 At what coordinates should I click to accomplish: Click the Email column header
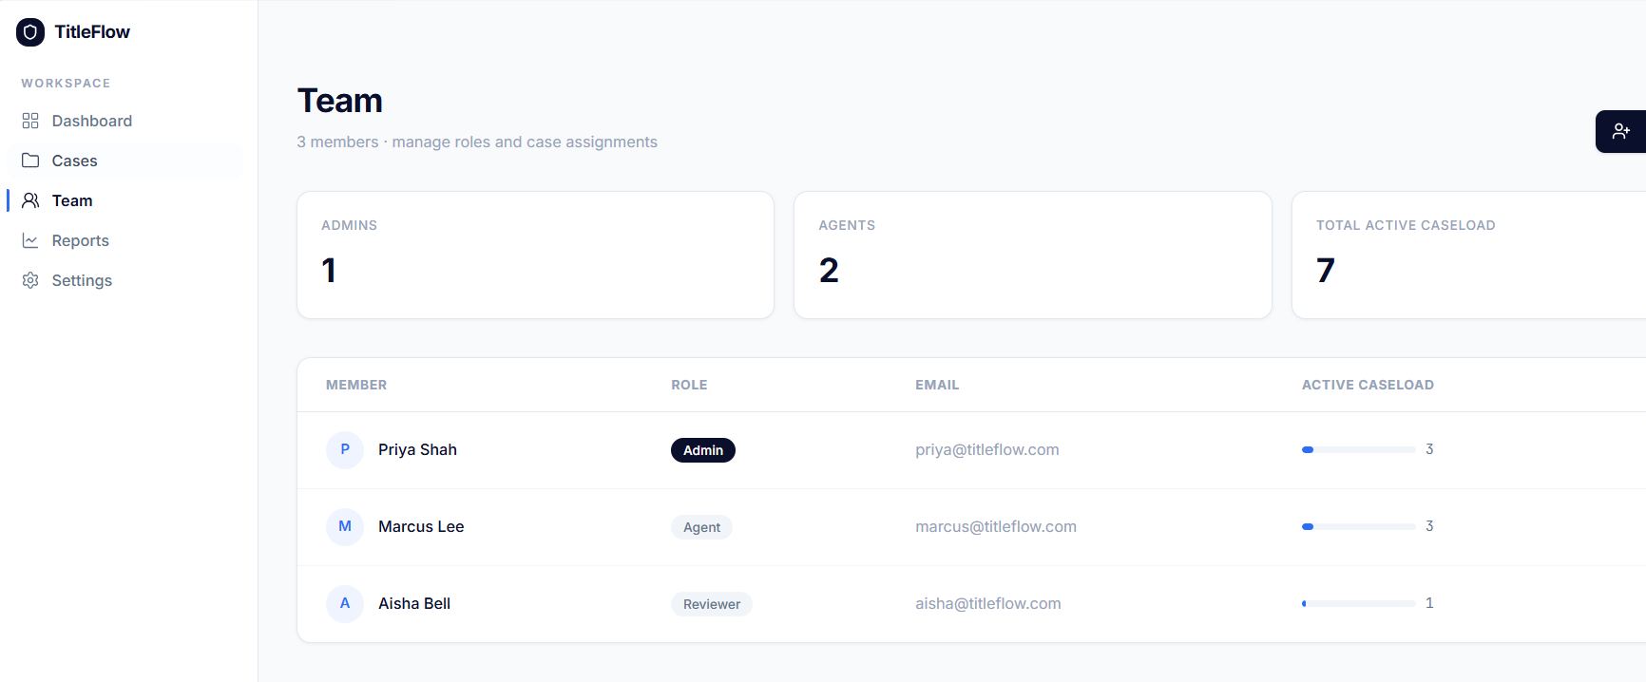(937, 385)
